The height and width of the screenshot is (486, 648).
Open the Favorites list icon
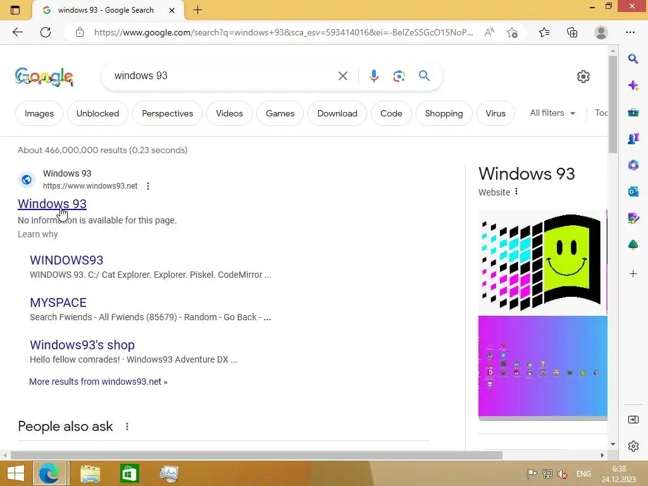544,32
